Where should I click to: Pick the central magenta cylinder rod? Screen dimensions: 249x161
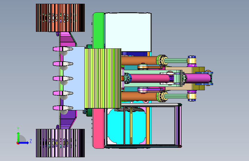point(150,78)
